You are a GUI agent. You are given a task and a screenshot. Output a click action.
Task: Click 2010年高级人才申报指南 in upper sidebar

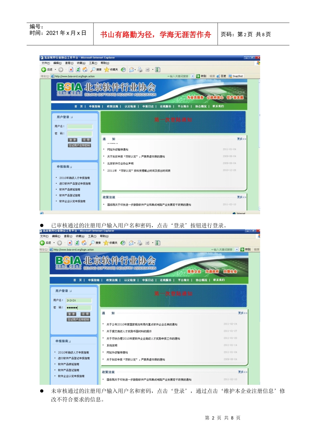(x=75, y=178)
